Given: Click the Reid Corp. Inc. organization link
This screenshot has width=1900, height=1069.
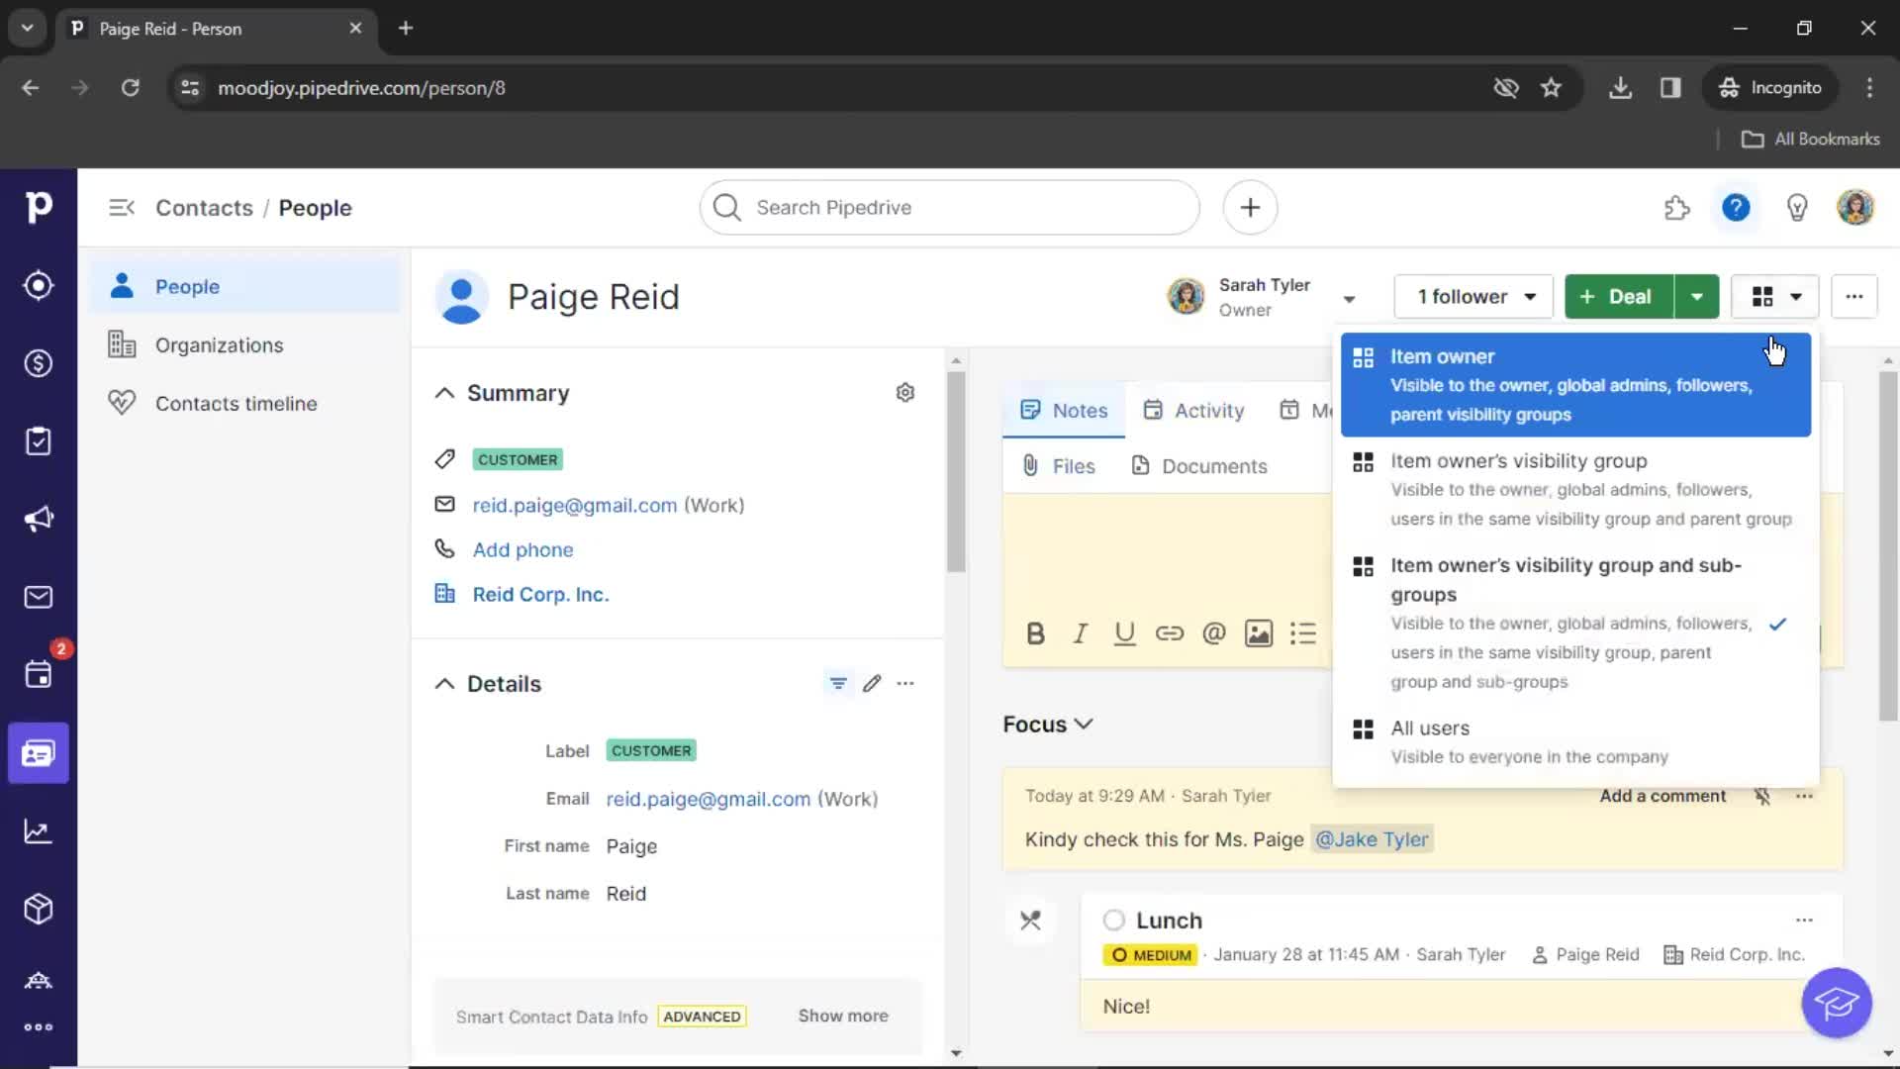Looking at the screenshot, I should pos(540,594).
